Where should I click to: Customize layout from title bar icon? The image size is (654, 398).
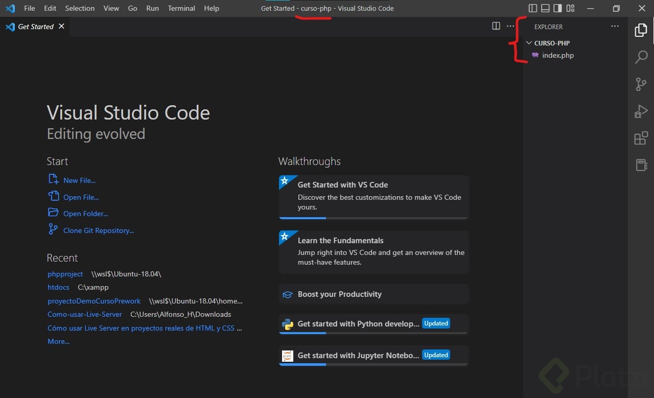pos(571,8)
